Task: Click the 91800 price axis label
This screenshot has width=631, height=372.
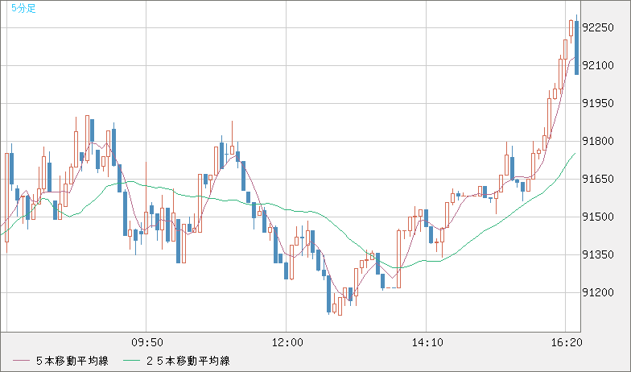Action: coord(599,142)
